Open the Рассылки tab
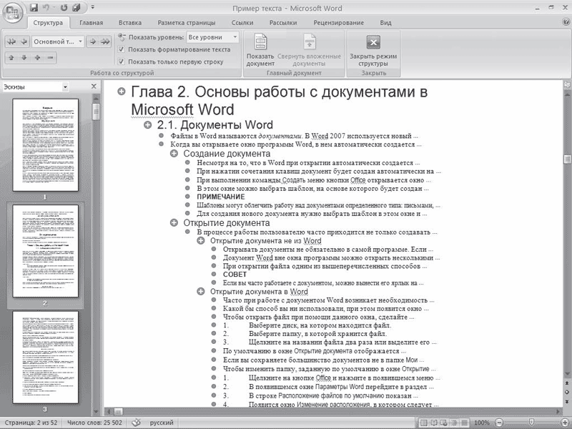572x429 pixels. (x=283, y=23)
